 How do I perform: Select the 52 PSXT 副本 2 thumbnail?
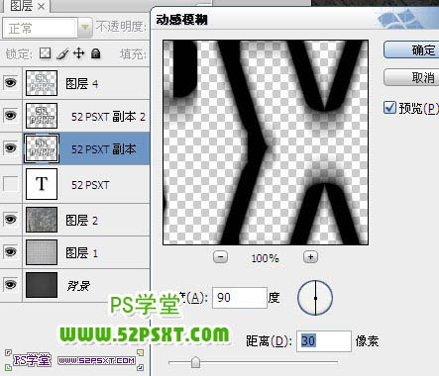(x=42, y=116)
